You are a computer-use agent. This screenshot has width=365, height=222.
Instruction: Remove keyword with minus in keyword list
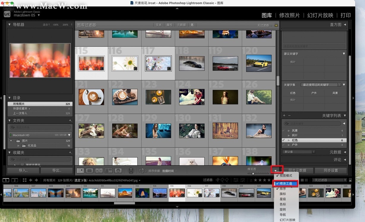click(289, 116)
